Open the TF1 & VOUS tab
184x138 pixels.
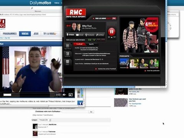click(x=50, y=34)
